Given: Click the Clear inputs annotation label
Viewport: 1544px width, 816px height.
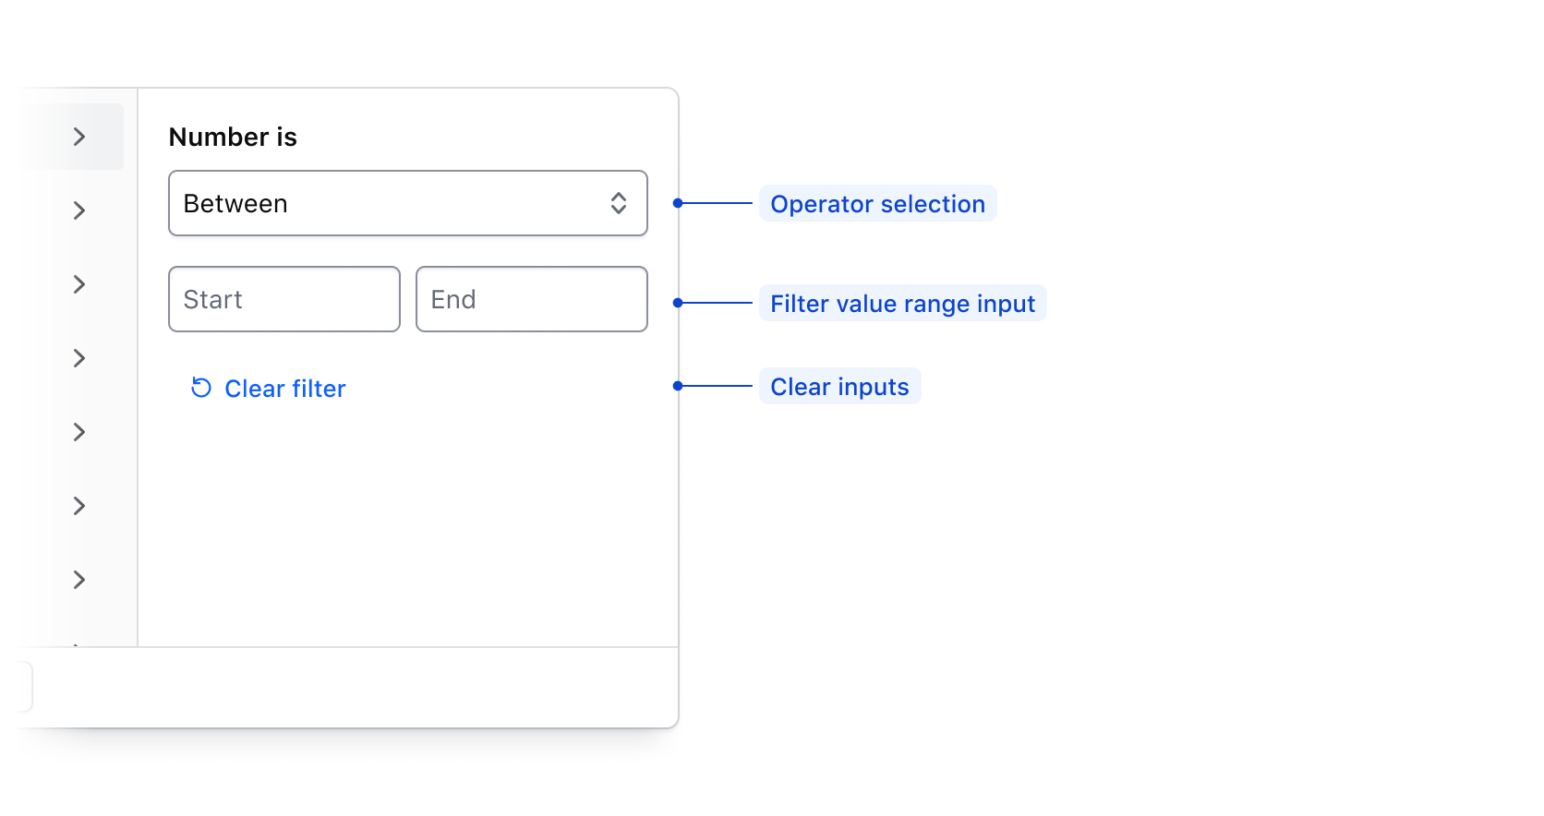Looking at the screenshot, I should point(839,387).
